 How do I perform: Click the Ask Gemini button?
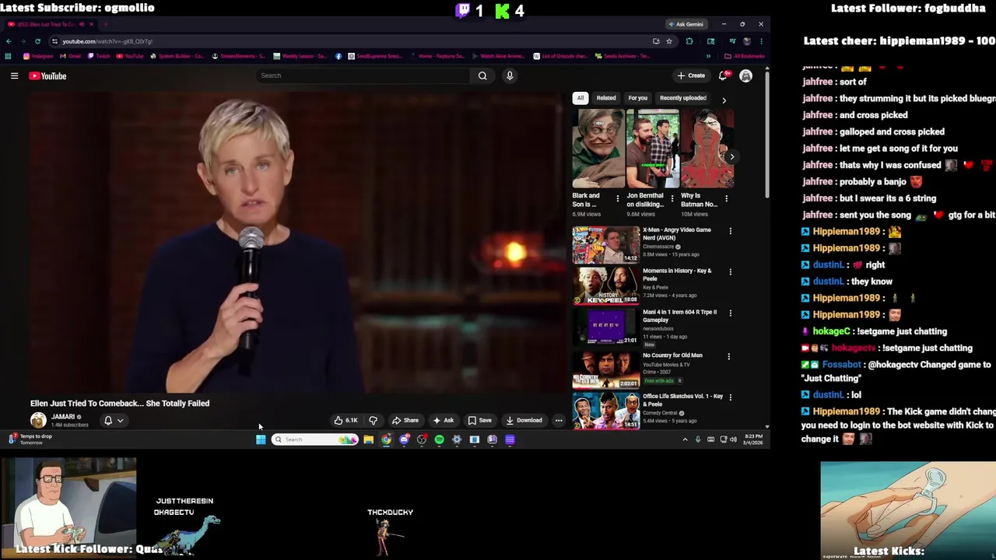(685, 24)
